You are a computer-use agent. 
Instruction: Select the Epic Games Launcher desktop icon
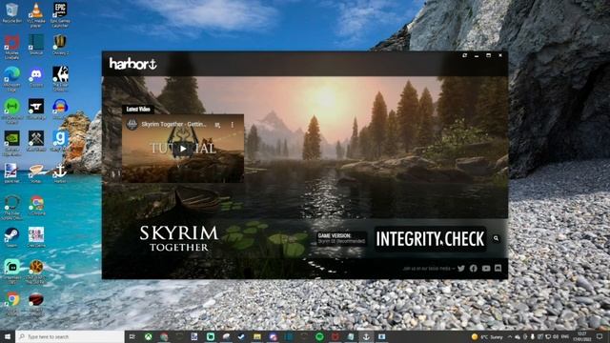pyautogui.click(x=60, y=15)
